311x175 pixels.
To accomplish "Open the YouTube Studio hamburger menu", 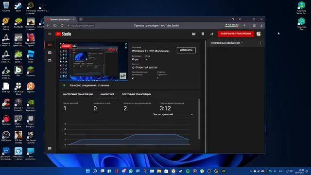I will pos(50,34).
